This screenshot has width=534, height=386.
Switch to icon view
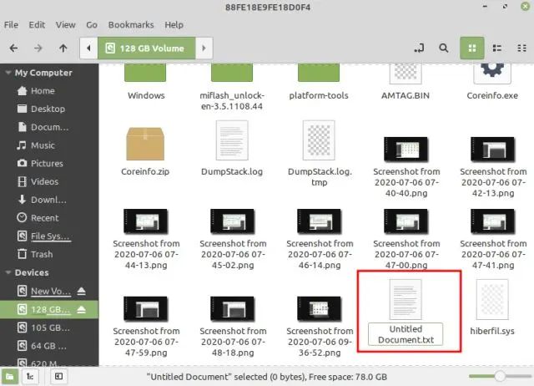471,48
